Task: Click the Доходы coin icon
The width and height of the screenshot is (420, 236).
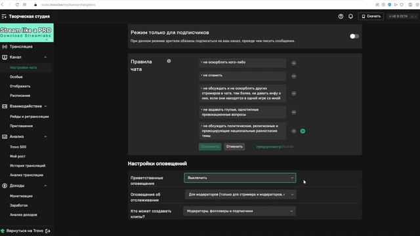Action: pyautogui.click(x=5, y=186)
